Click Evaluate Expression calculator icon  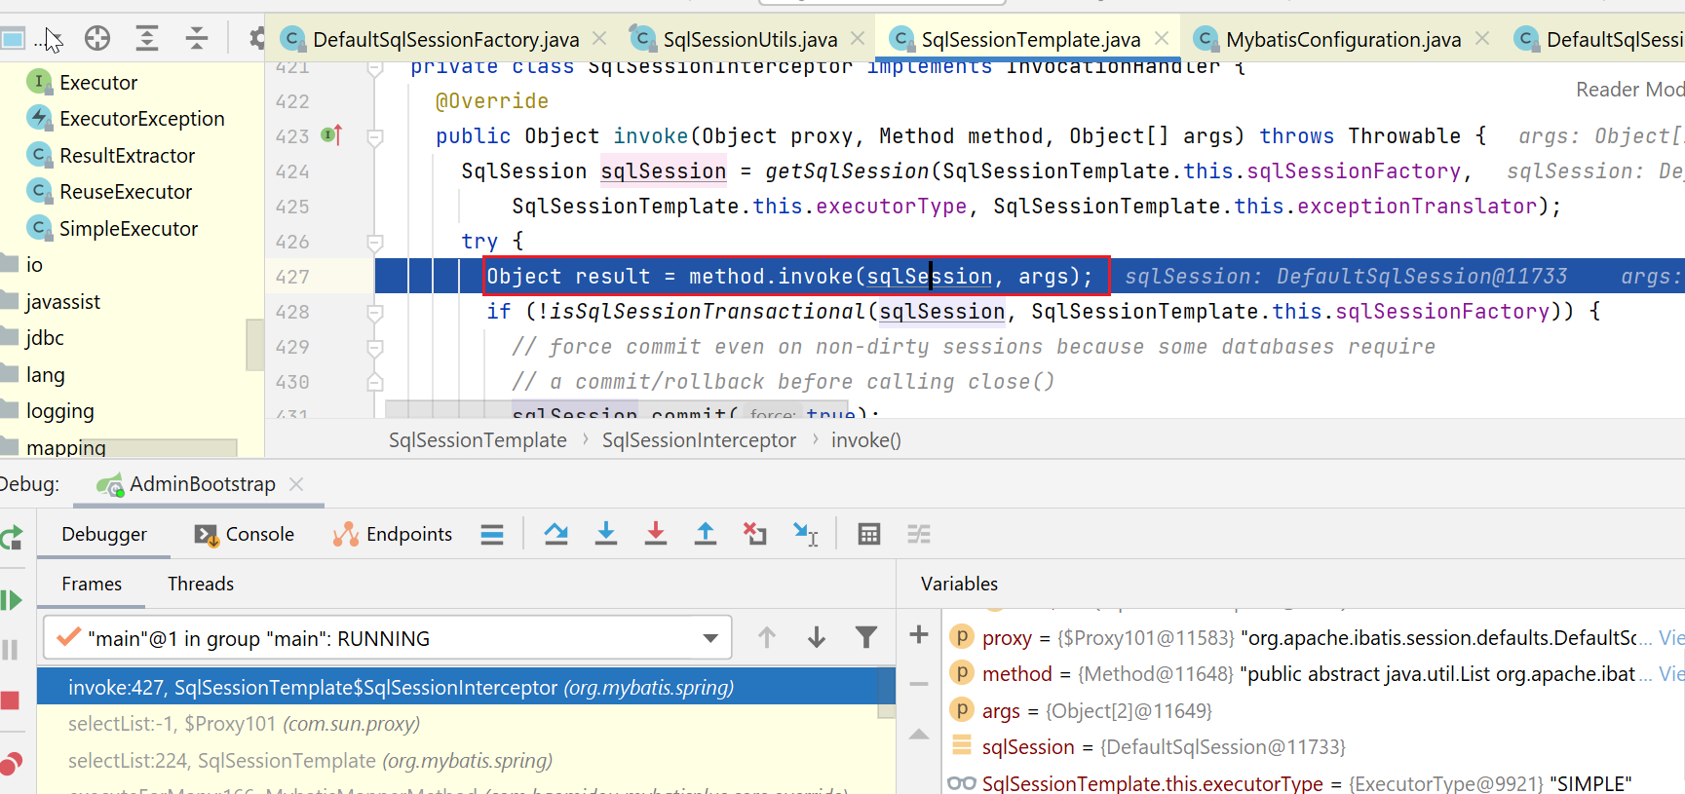[x=869, y=534]
